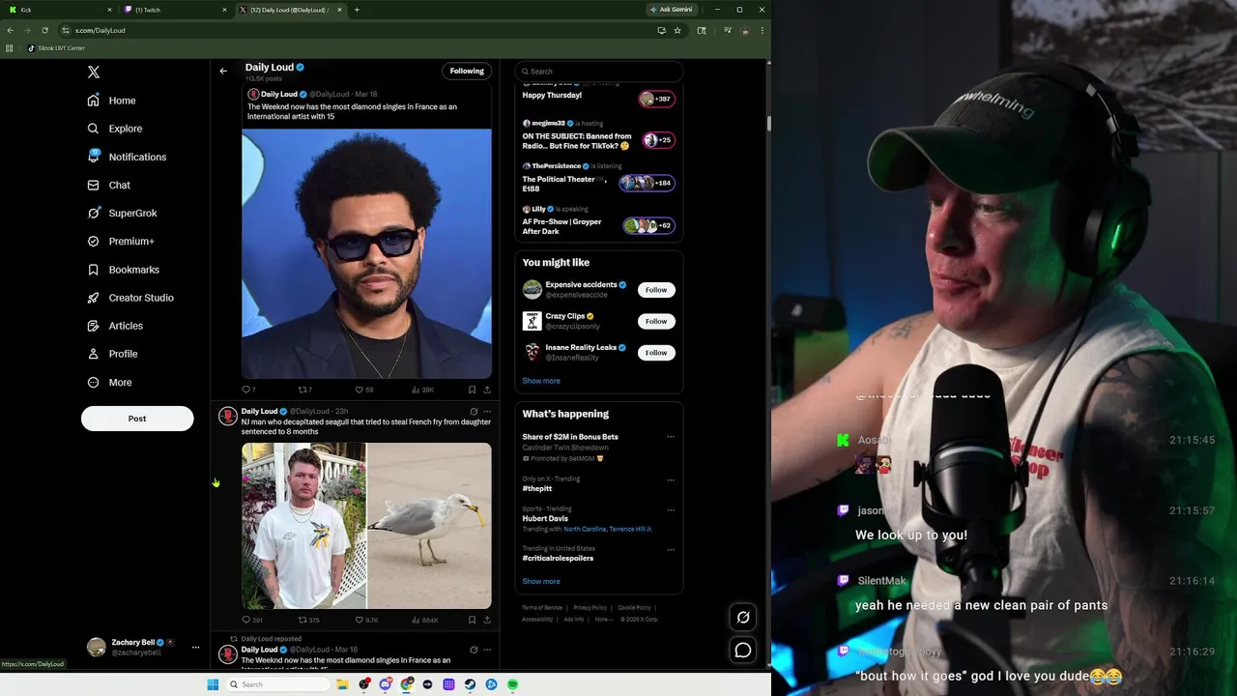1237x696 pixels.
Task: Share The Weeknd post
Action: pyautogui.click(x=486, y=390)
